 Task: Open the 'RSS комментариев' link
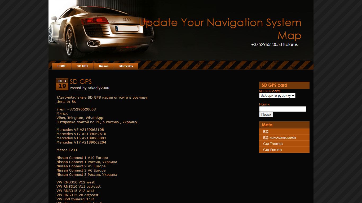[x=280, y=138]
